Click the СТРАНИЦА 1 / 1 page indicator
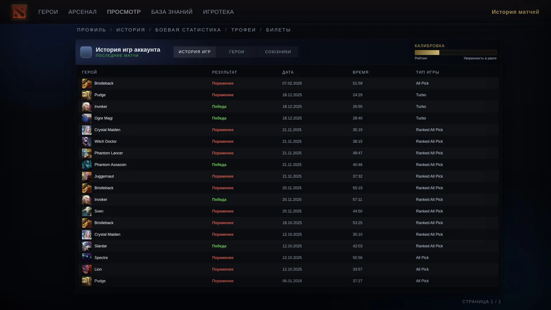Screen dimensions: 551x310 click(482, 302)
